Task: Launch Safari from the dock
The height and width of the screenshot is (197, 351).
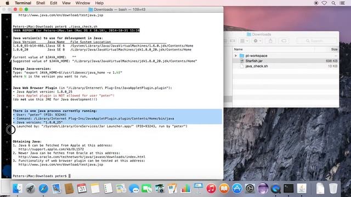Action: coord(43,188)
